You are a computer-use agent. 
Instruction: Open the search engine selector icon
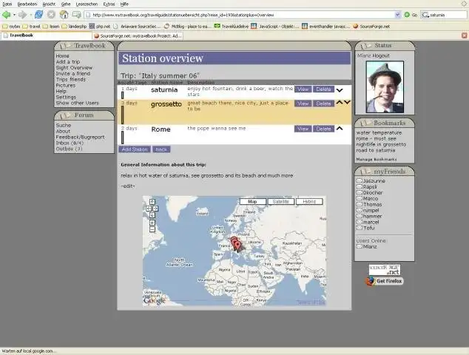(425, 15)
